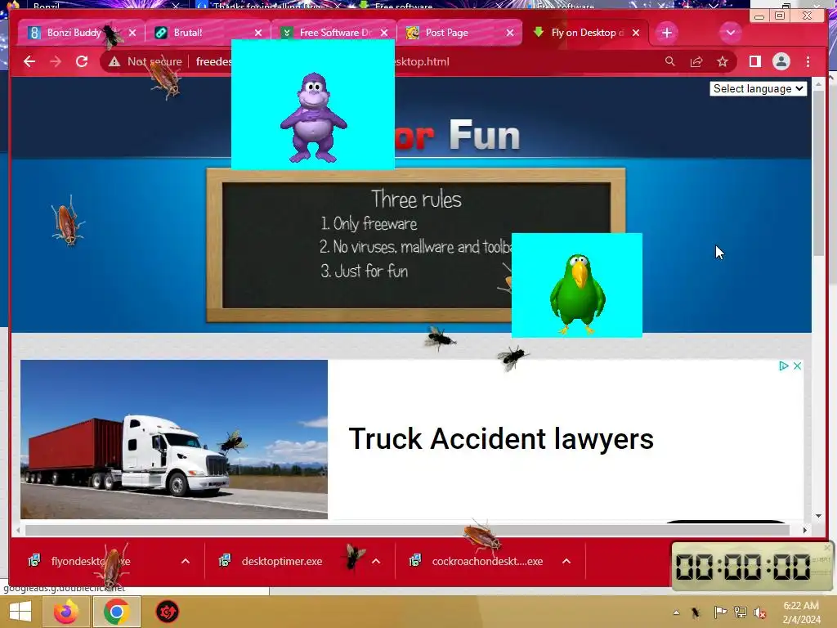Open the AdChoices info icon
Viewport: 837px width, 628px height.
(784, 366)
